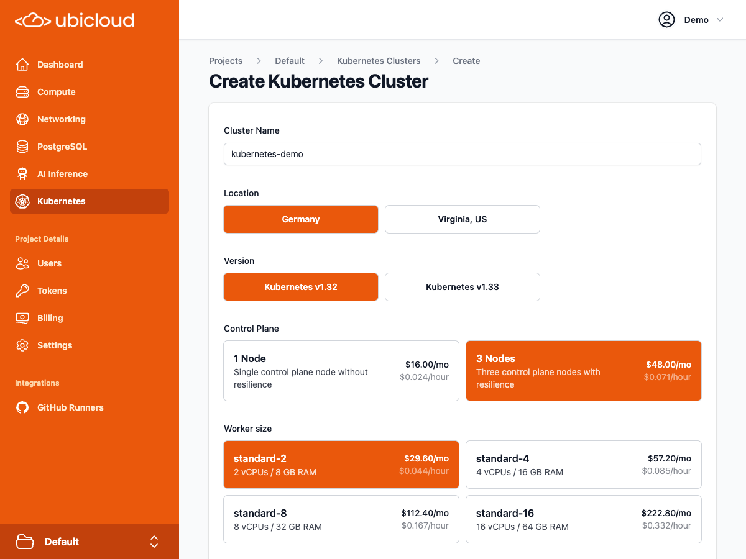The image size is (746, 559).
Task: Click the Integrations sidebar heading
Action: (x=37, y=383)
